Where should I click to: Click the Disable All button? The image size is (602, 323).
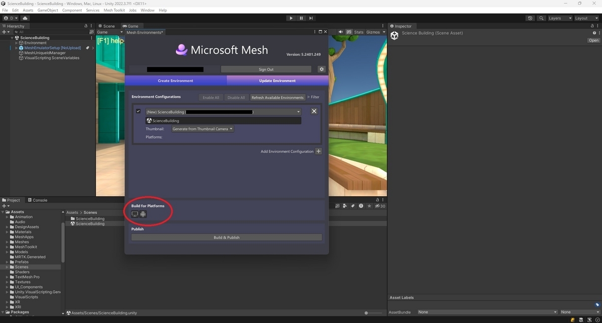coord(236,97)
